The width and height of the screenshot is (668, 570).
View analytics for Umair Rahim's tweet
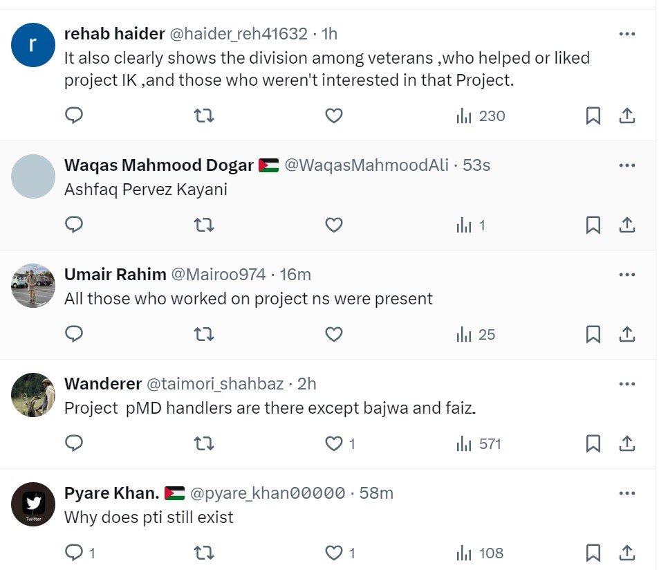[x=476, y=334]
